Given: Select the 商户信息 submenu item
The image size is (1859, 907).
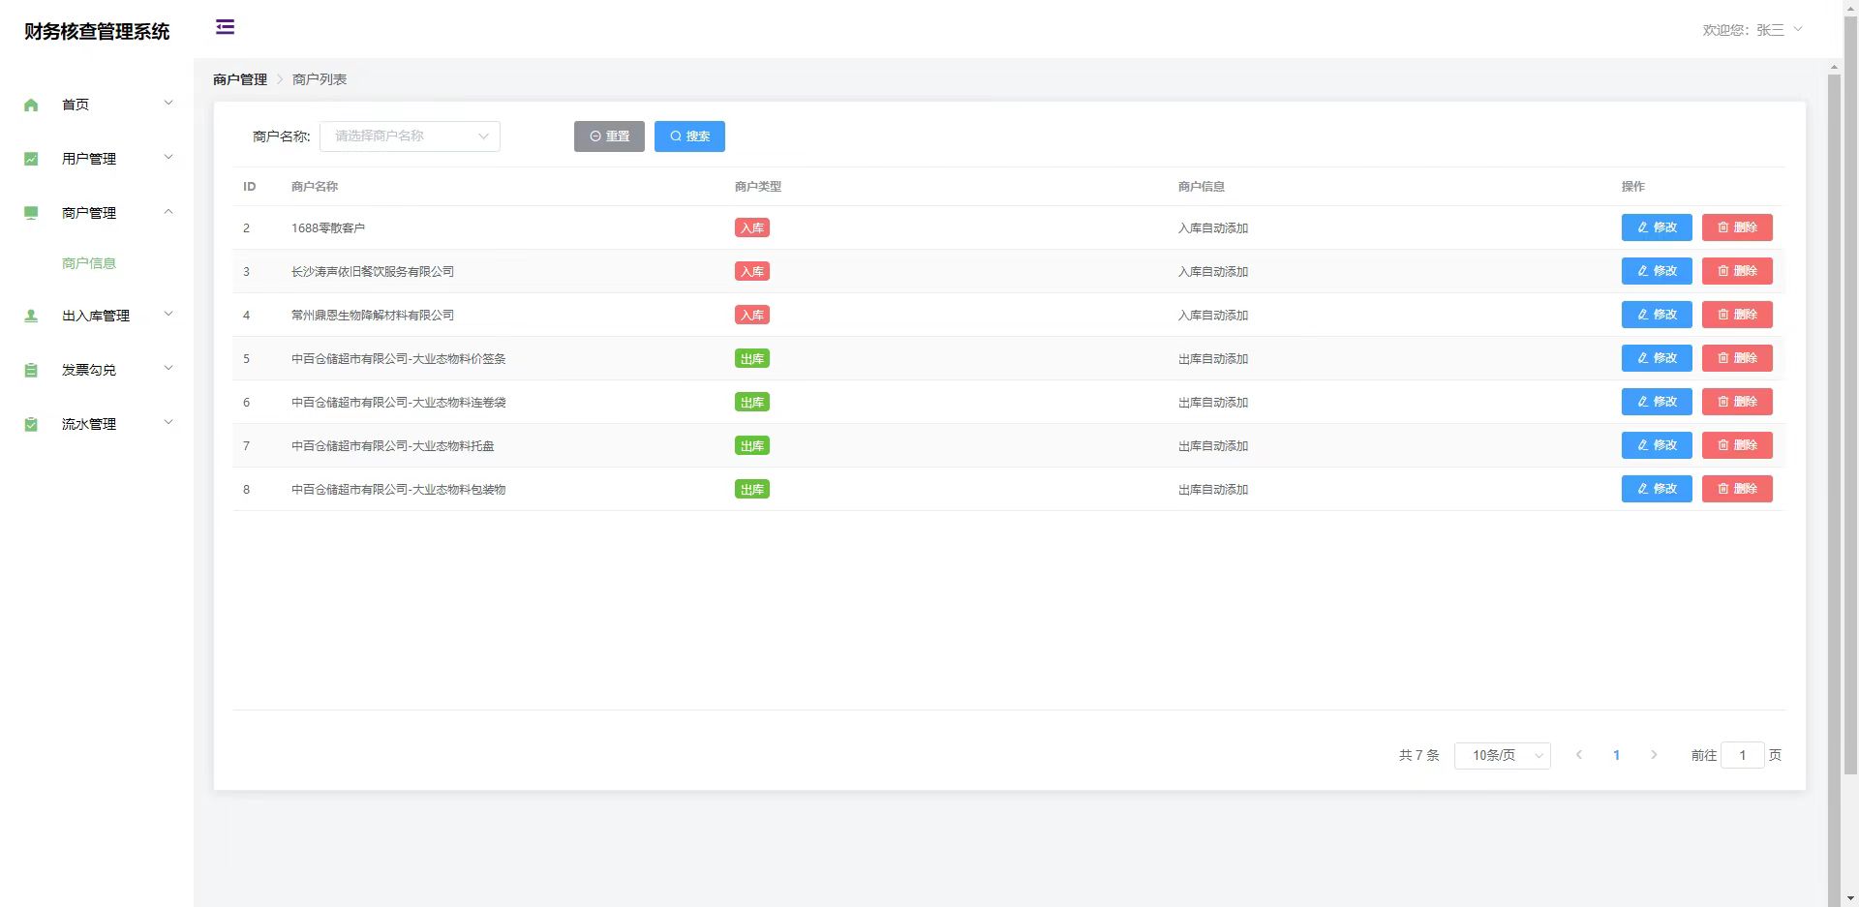Looking at the screenshot, I should 89,263.
